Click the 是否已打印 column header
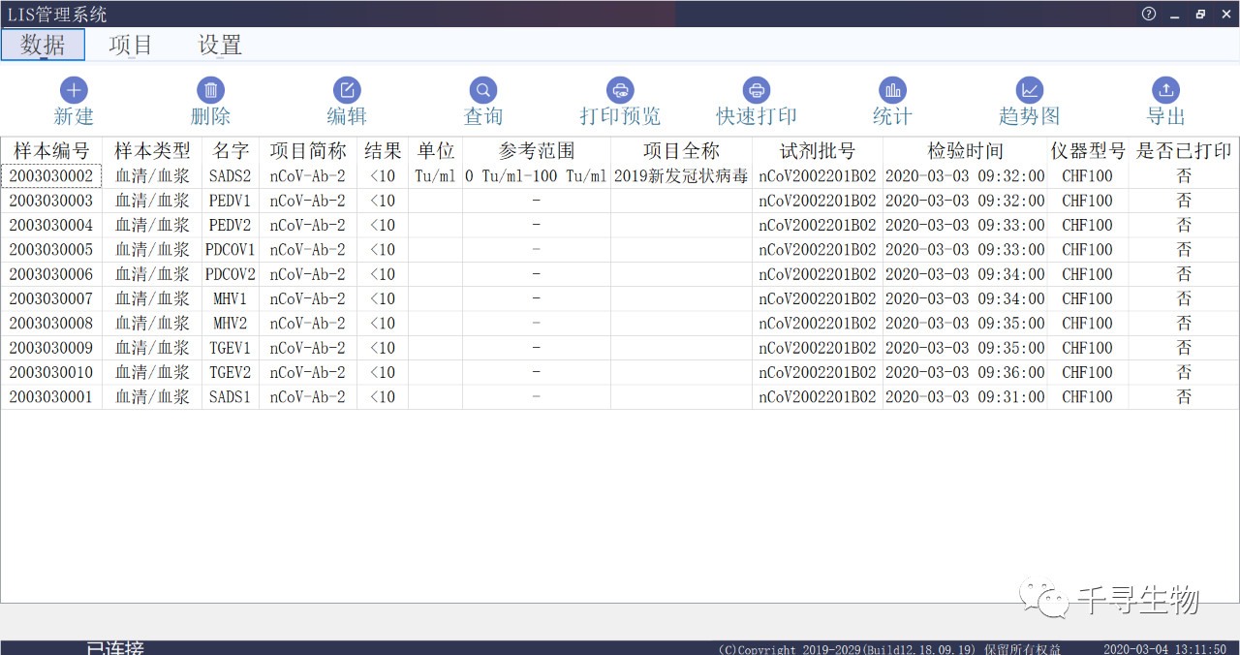This screenshot has width=1240, height=655. 1184,151
